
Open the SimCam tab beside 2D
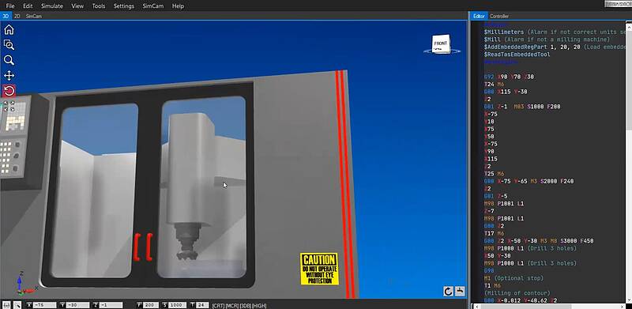tap(33, 16)
